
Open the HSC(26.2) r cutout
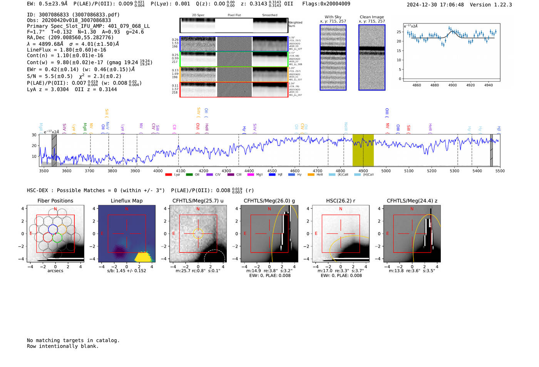point(341,234)
